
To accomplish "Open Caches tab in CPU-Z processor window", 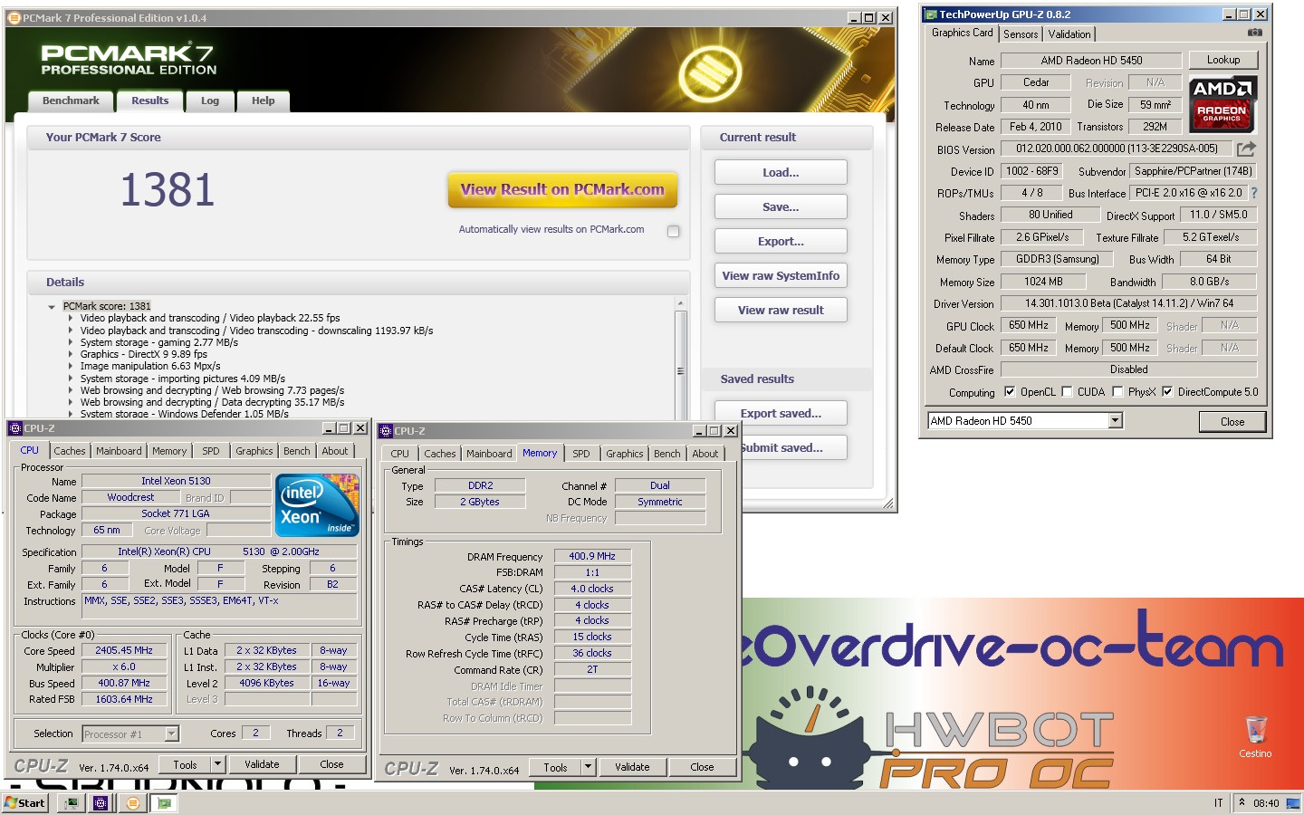I will (69, 451).
